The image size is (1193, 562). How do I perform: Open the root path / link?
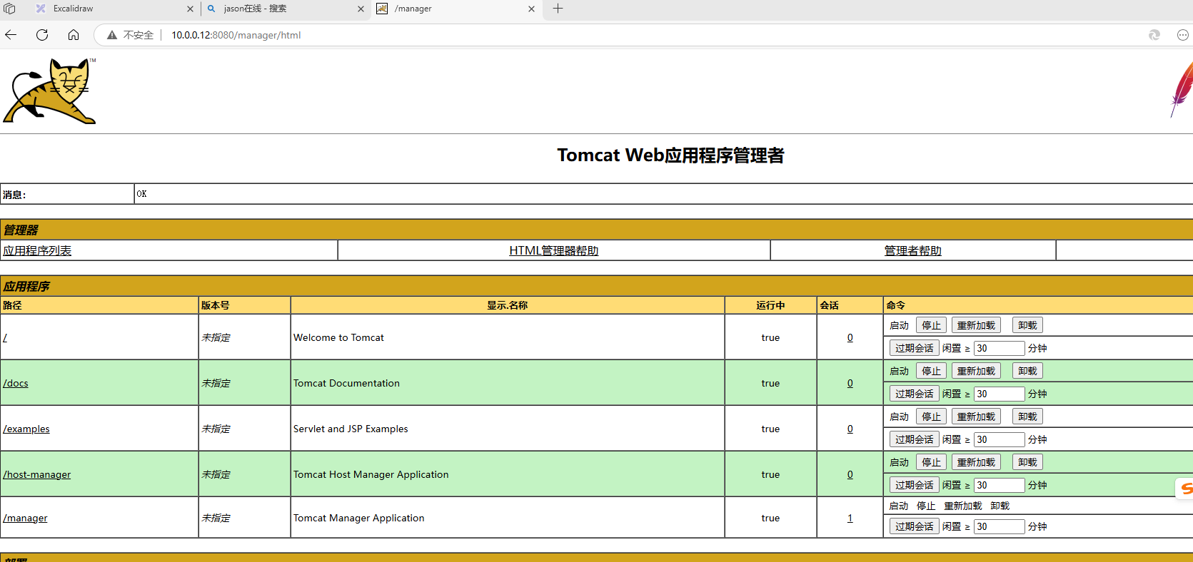(x=5, y=337)
